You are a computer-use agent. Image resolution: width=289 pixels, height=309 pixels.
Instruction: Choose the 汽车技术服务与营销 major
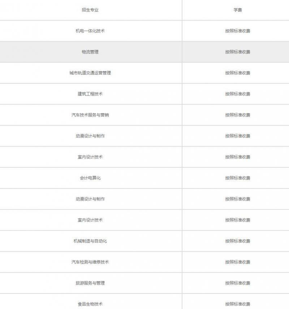coord(90,115)
